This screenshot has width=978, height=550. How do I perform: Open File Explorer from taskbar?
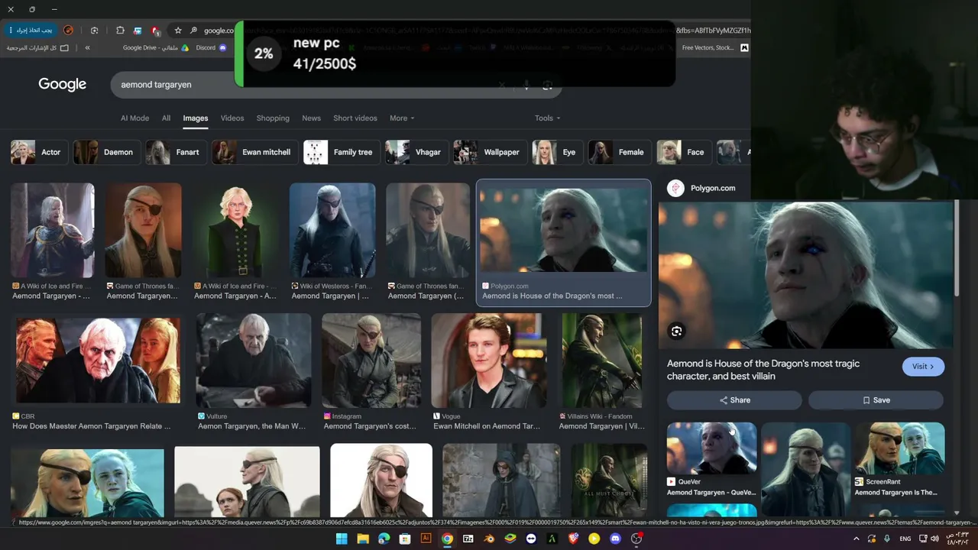(363, 539)
